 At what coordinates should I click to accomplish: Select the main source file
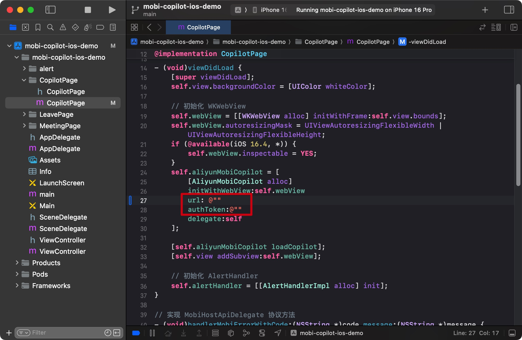click(63, 194)
